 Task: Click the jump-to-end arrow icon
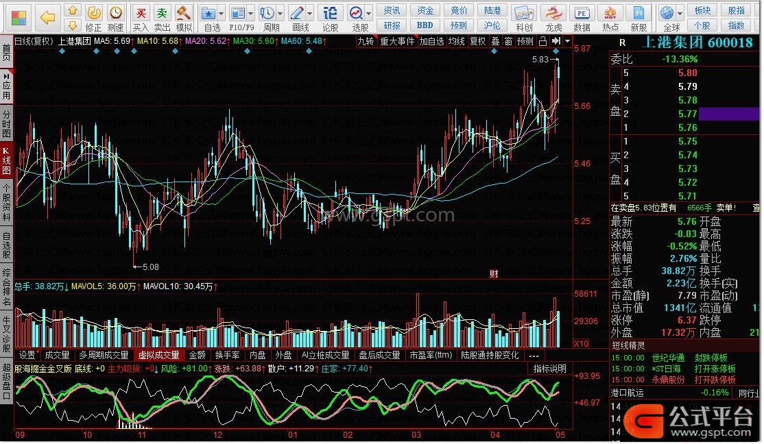(x=556, y=41)
